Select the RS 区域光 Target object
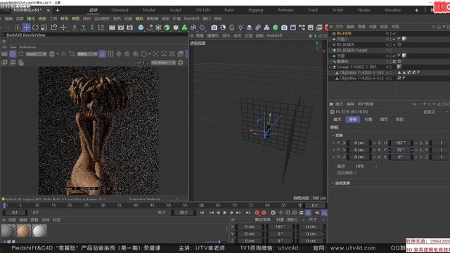This screenshot has height=253, width=450. pyautogui.click(x=352, y=50)
